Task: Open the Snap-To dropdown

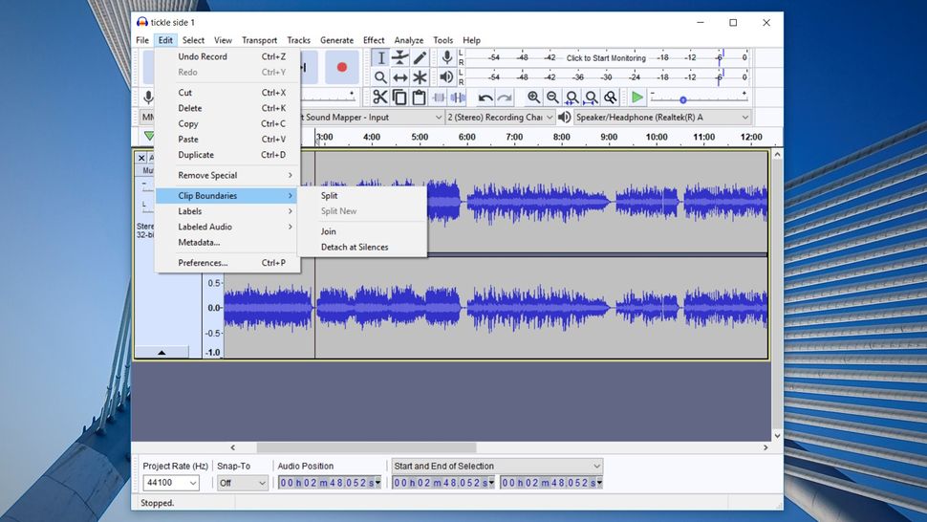Action: click(x=243, y=483)
